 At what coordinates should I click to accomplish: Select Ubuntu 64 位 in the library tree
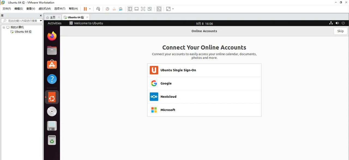coord(23,32)
